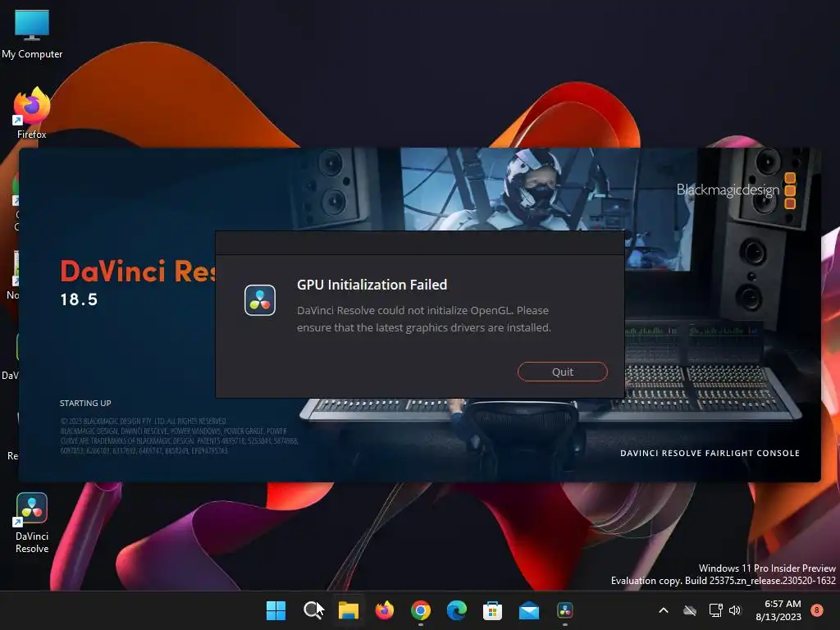This screenshot has height=630, width=840.
Task: Open the Mail app from the taskbar
Action: click(x=529, y=610)
